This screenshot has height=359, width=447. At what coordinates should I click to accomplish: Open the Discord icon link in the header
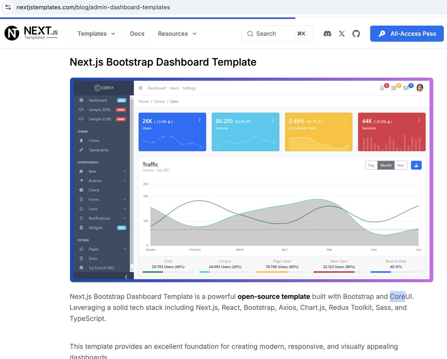[x=327, y=34]
